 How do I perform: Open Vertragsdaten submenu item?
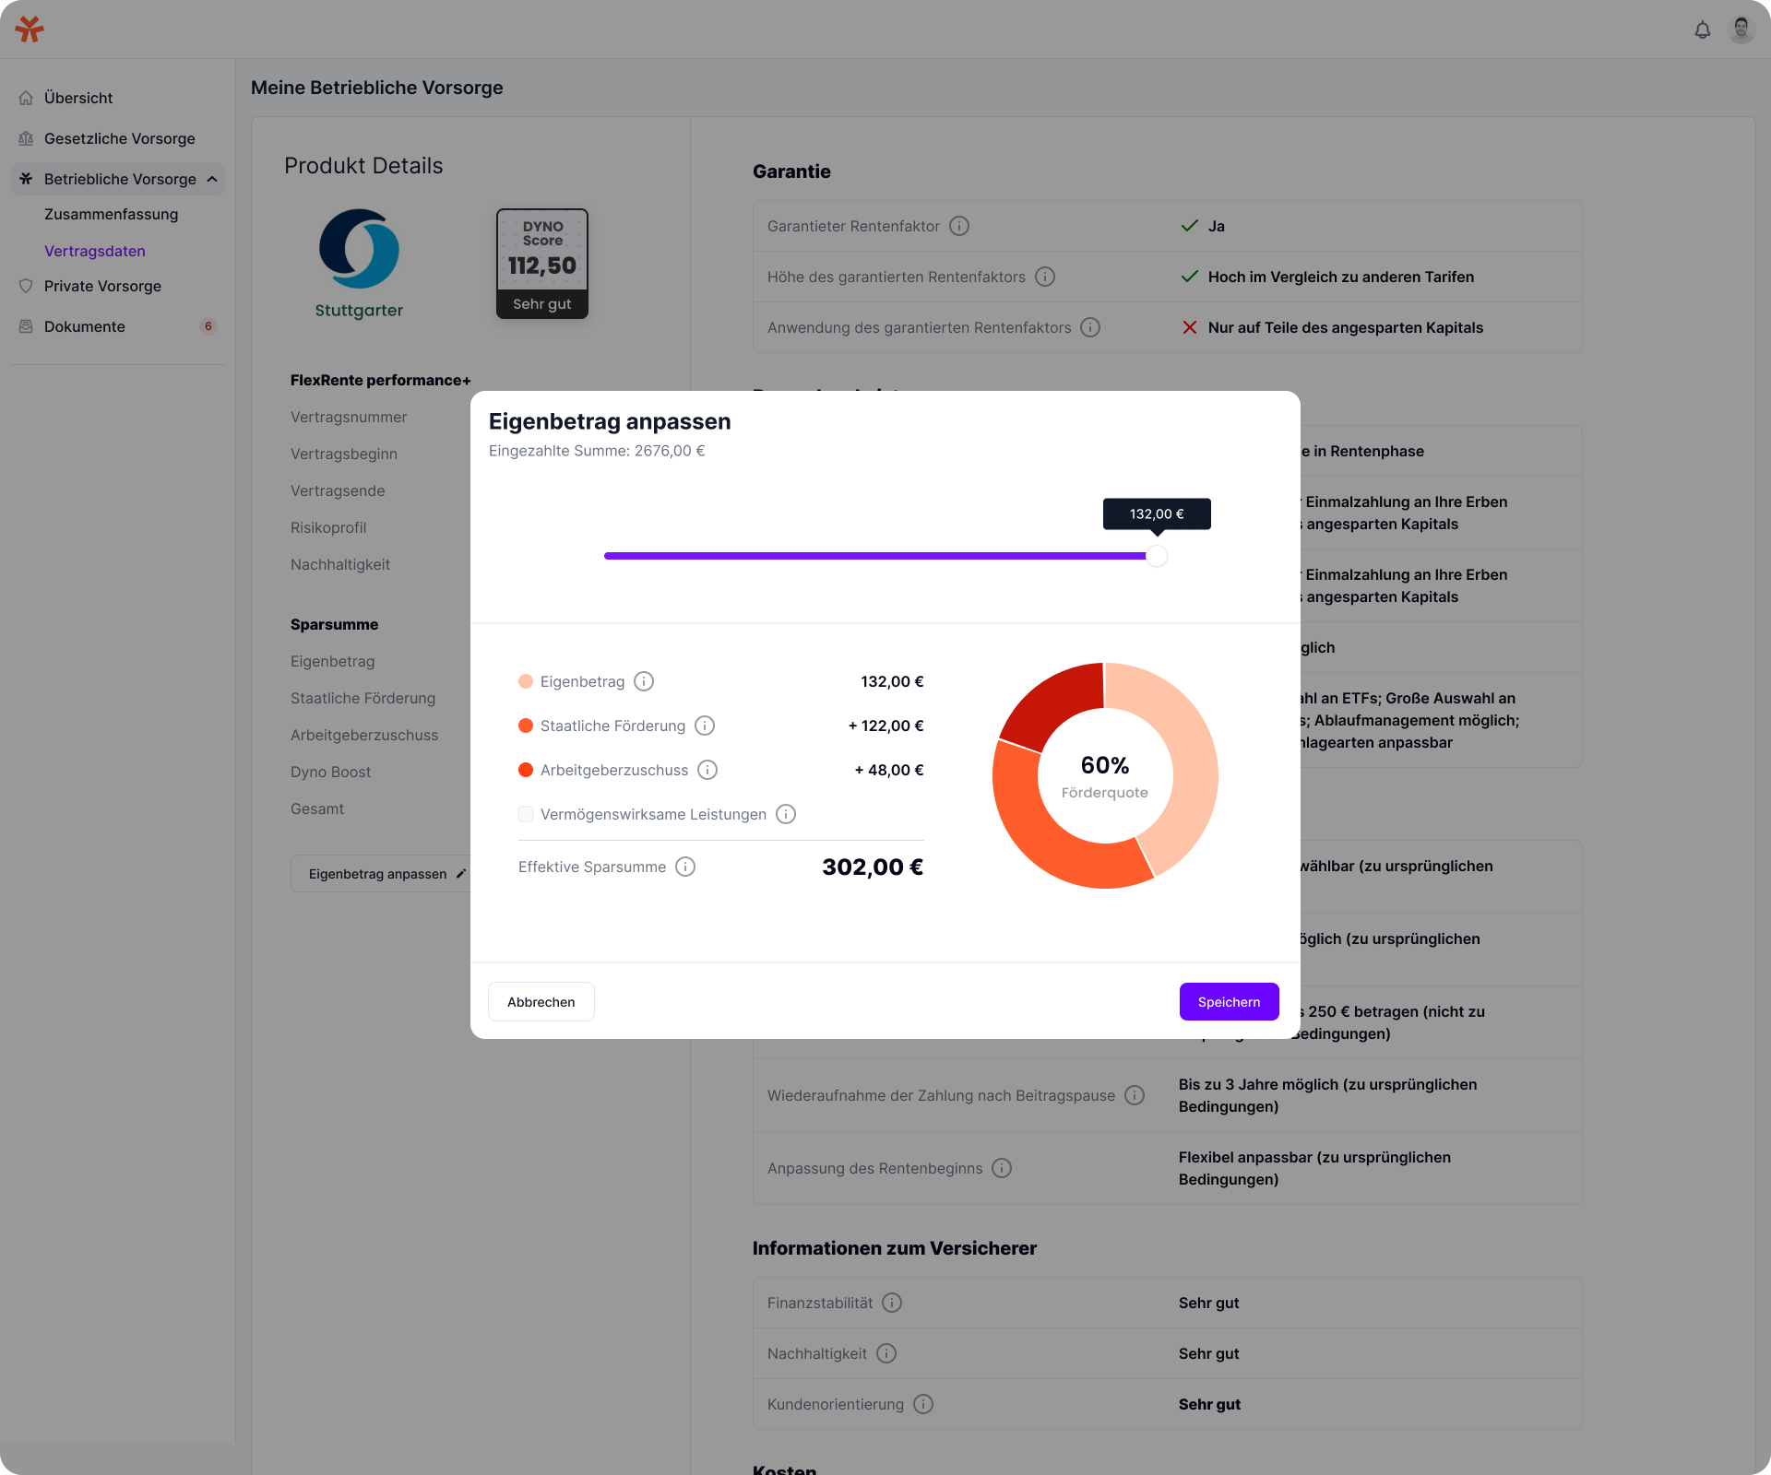click(95, 251)
